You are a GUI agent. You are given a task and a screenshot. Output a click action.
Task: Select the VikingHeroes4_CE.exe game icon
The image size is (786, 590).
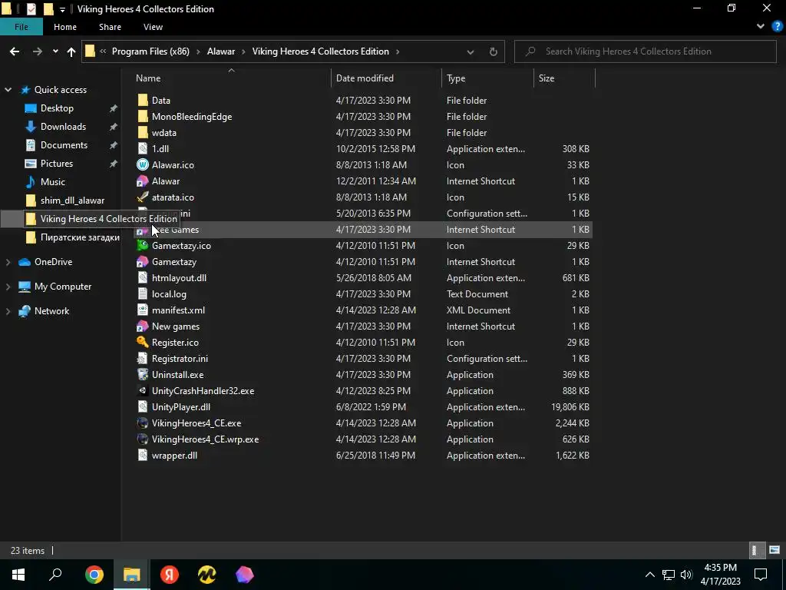143,423
